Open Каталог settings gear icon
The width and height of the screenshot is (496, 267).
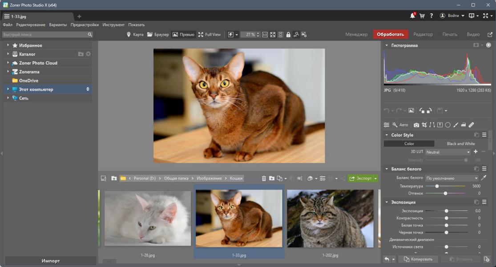click(x=88, y=54)
